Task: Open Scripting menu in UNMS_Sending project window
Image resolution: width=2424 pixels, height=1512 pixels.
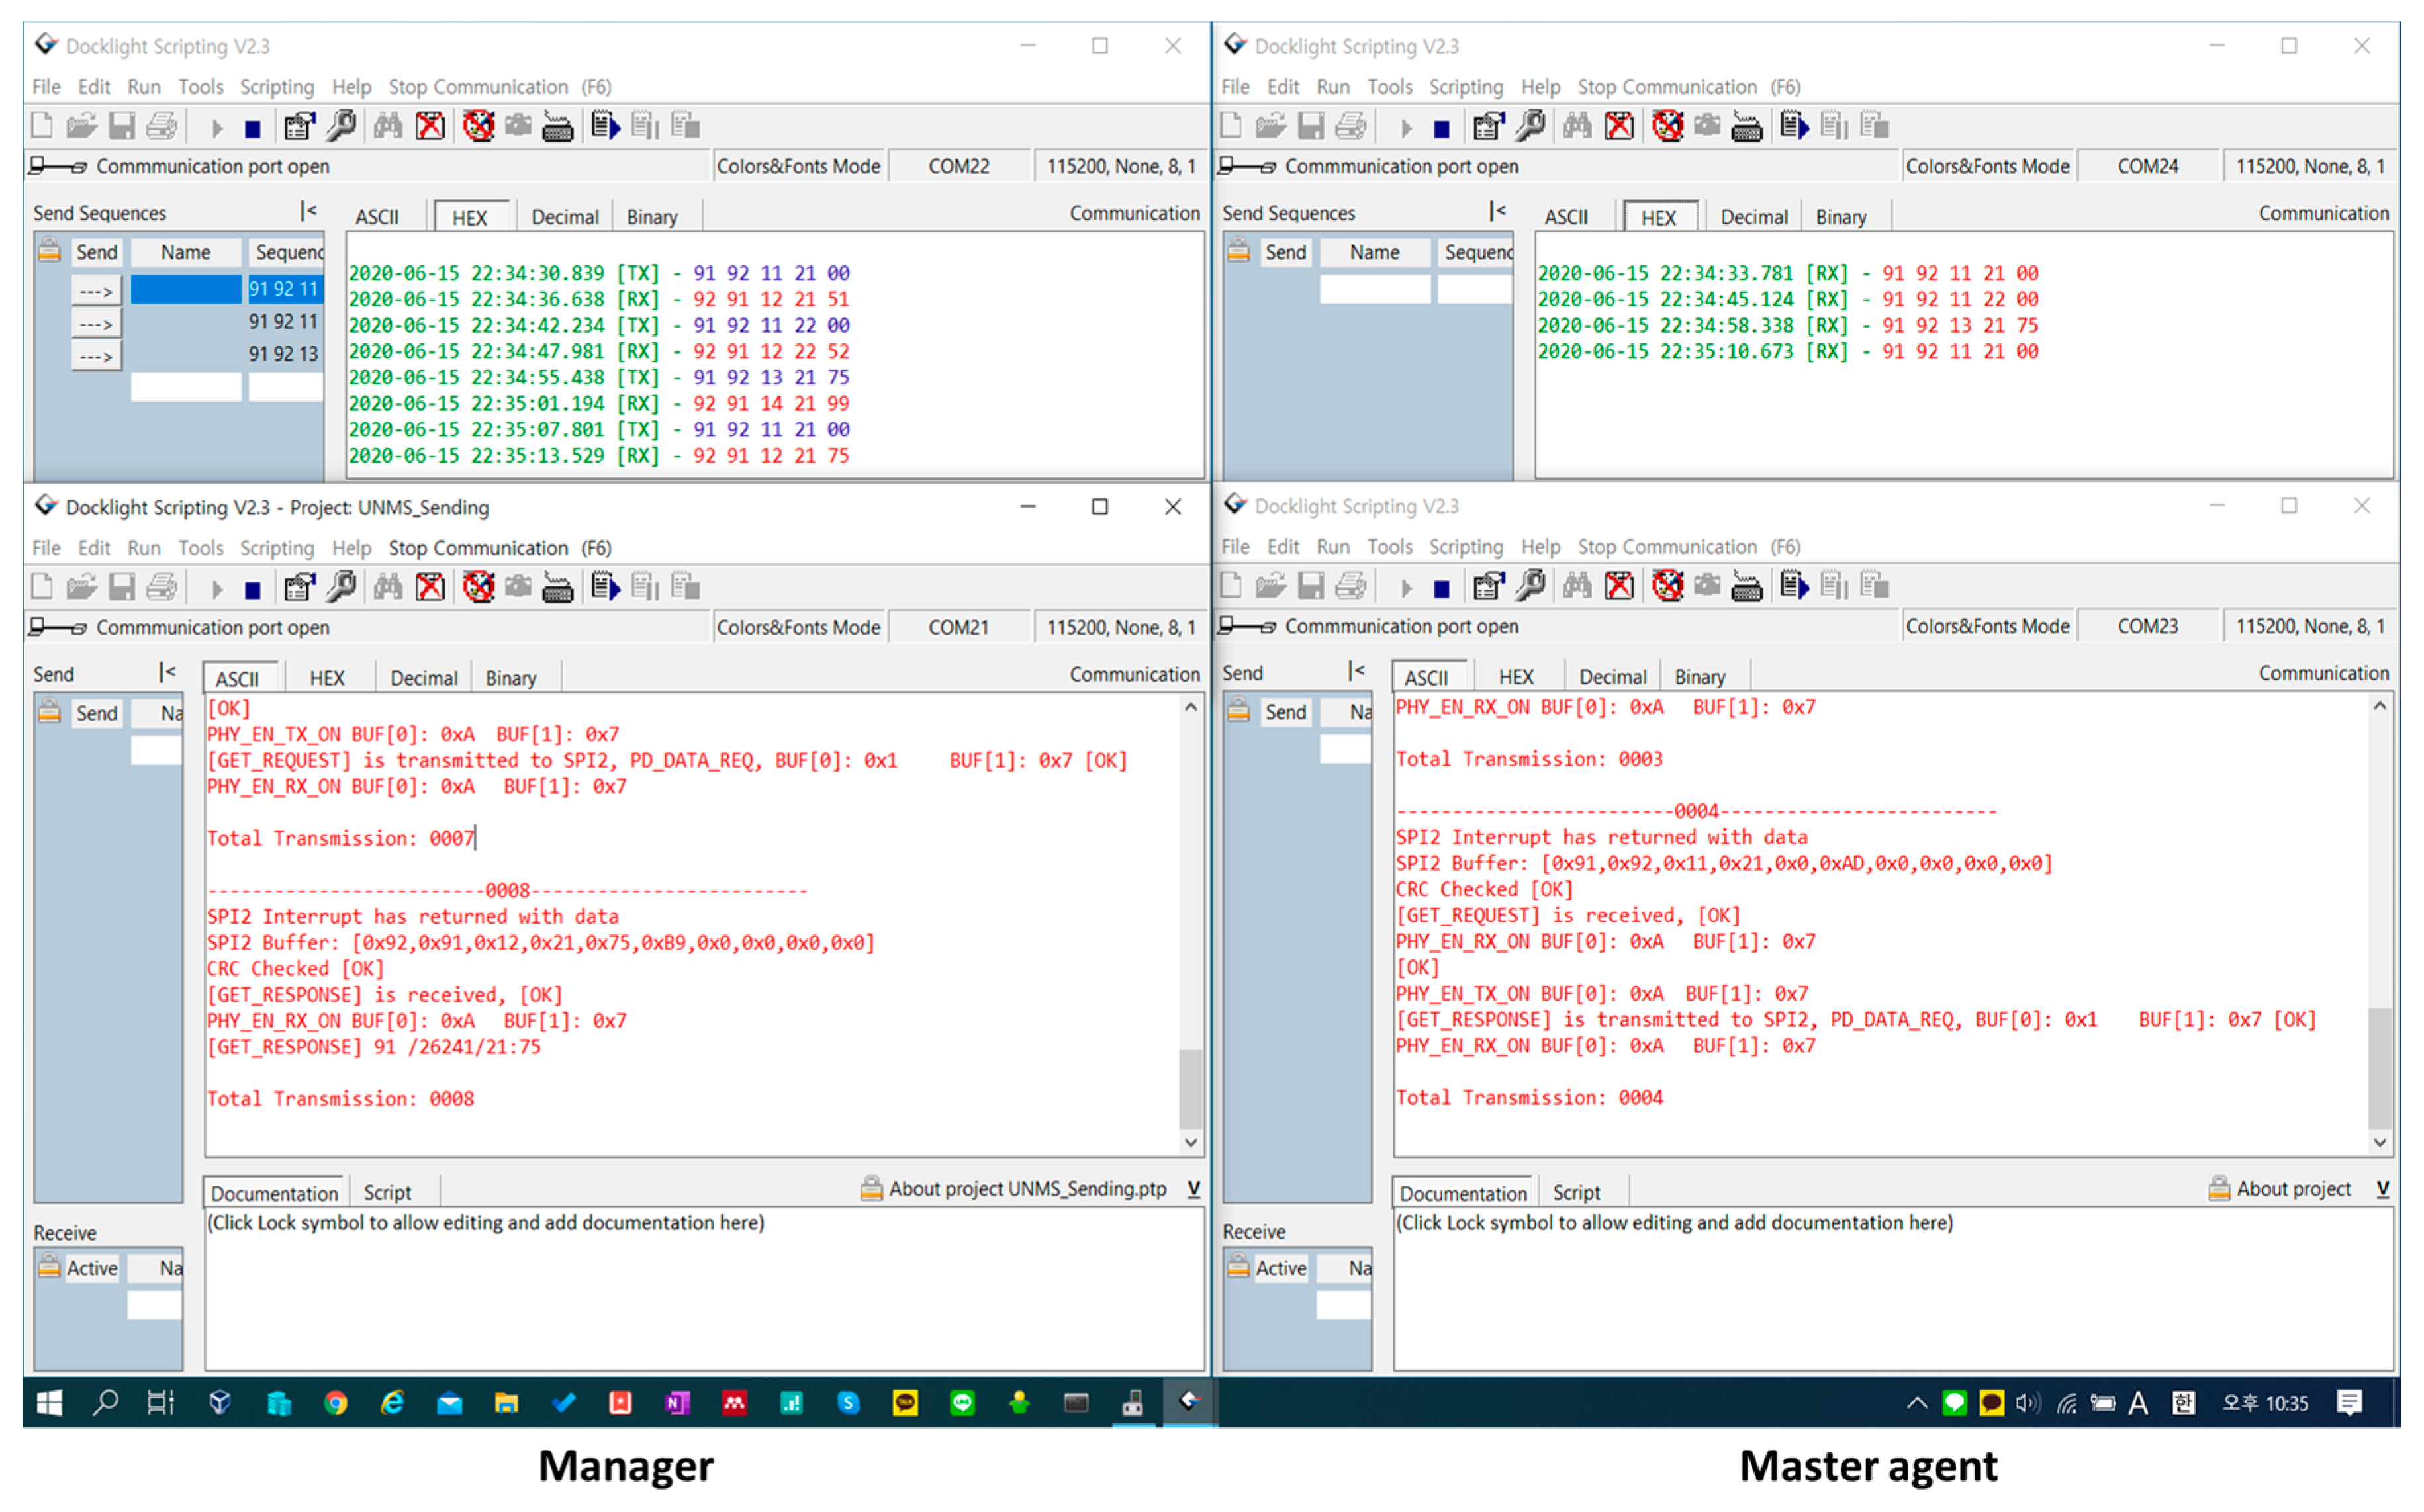Action: (x=276, y=548)
